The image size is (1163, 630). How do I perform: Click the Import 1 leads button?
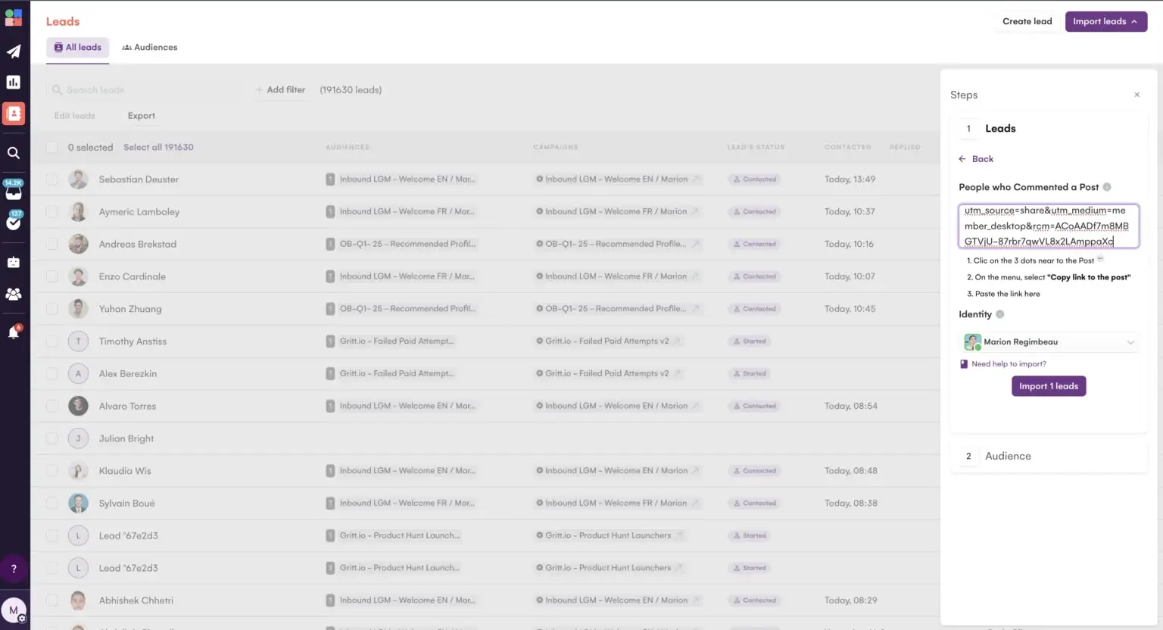(x=1049, y=386)
